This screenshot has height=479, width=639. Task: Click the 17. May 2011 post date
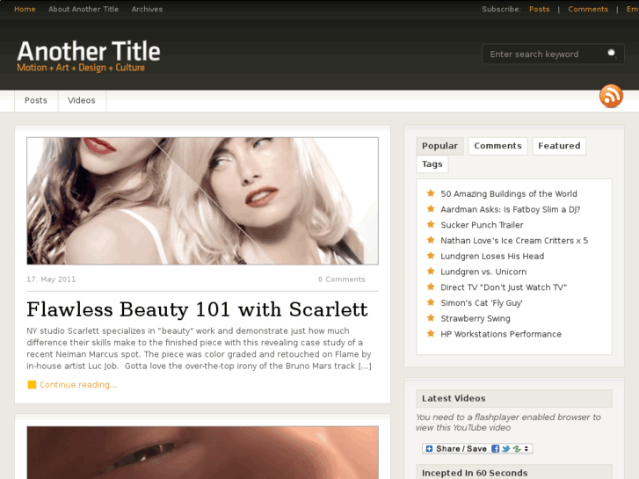51,279
